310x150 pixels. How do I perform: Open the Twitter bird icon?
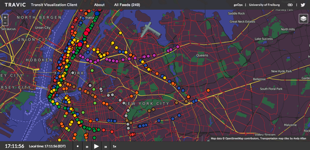tap(303, 5)
